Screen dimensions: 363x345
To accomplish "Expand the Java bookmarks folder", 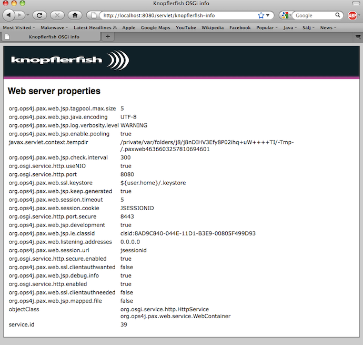I will 290,27.
